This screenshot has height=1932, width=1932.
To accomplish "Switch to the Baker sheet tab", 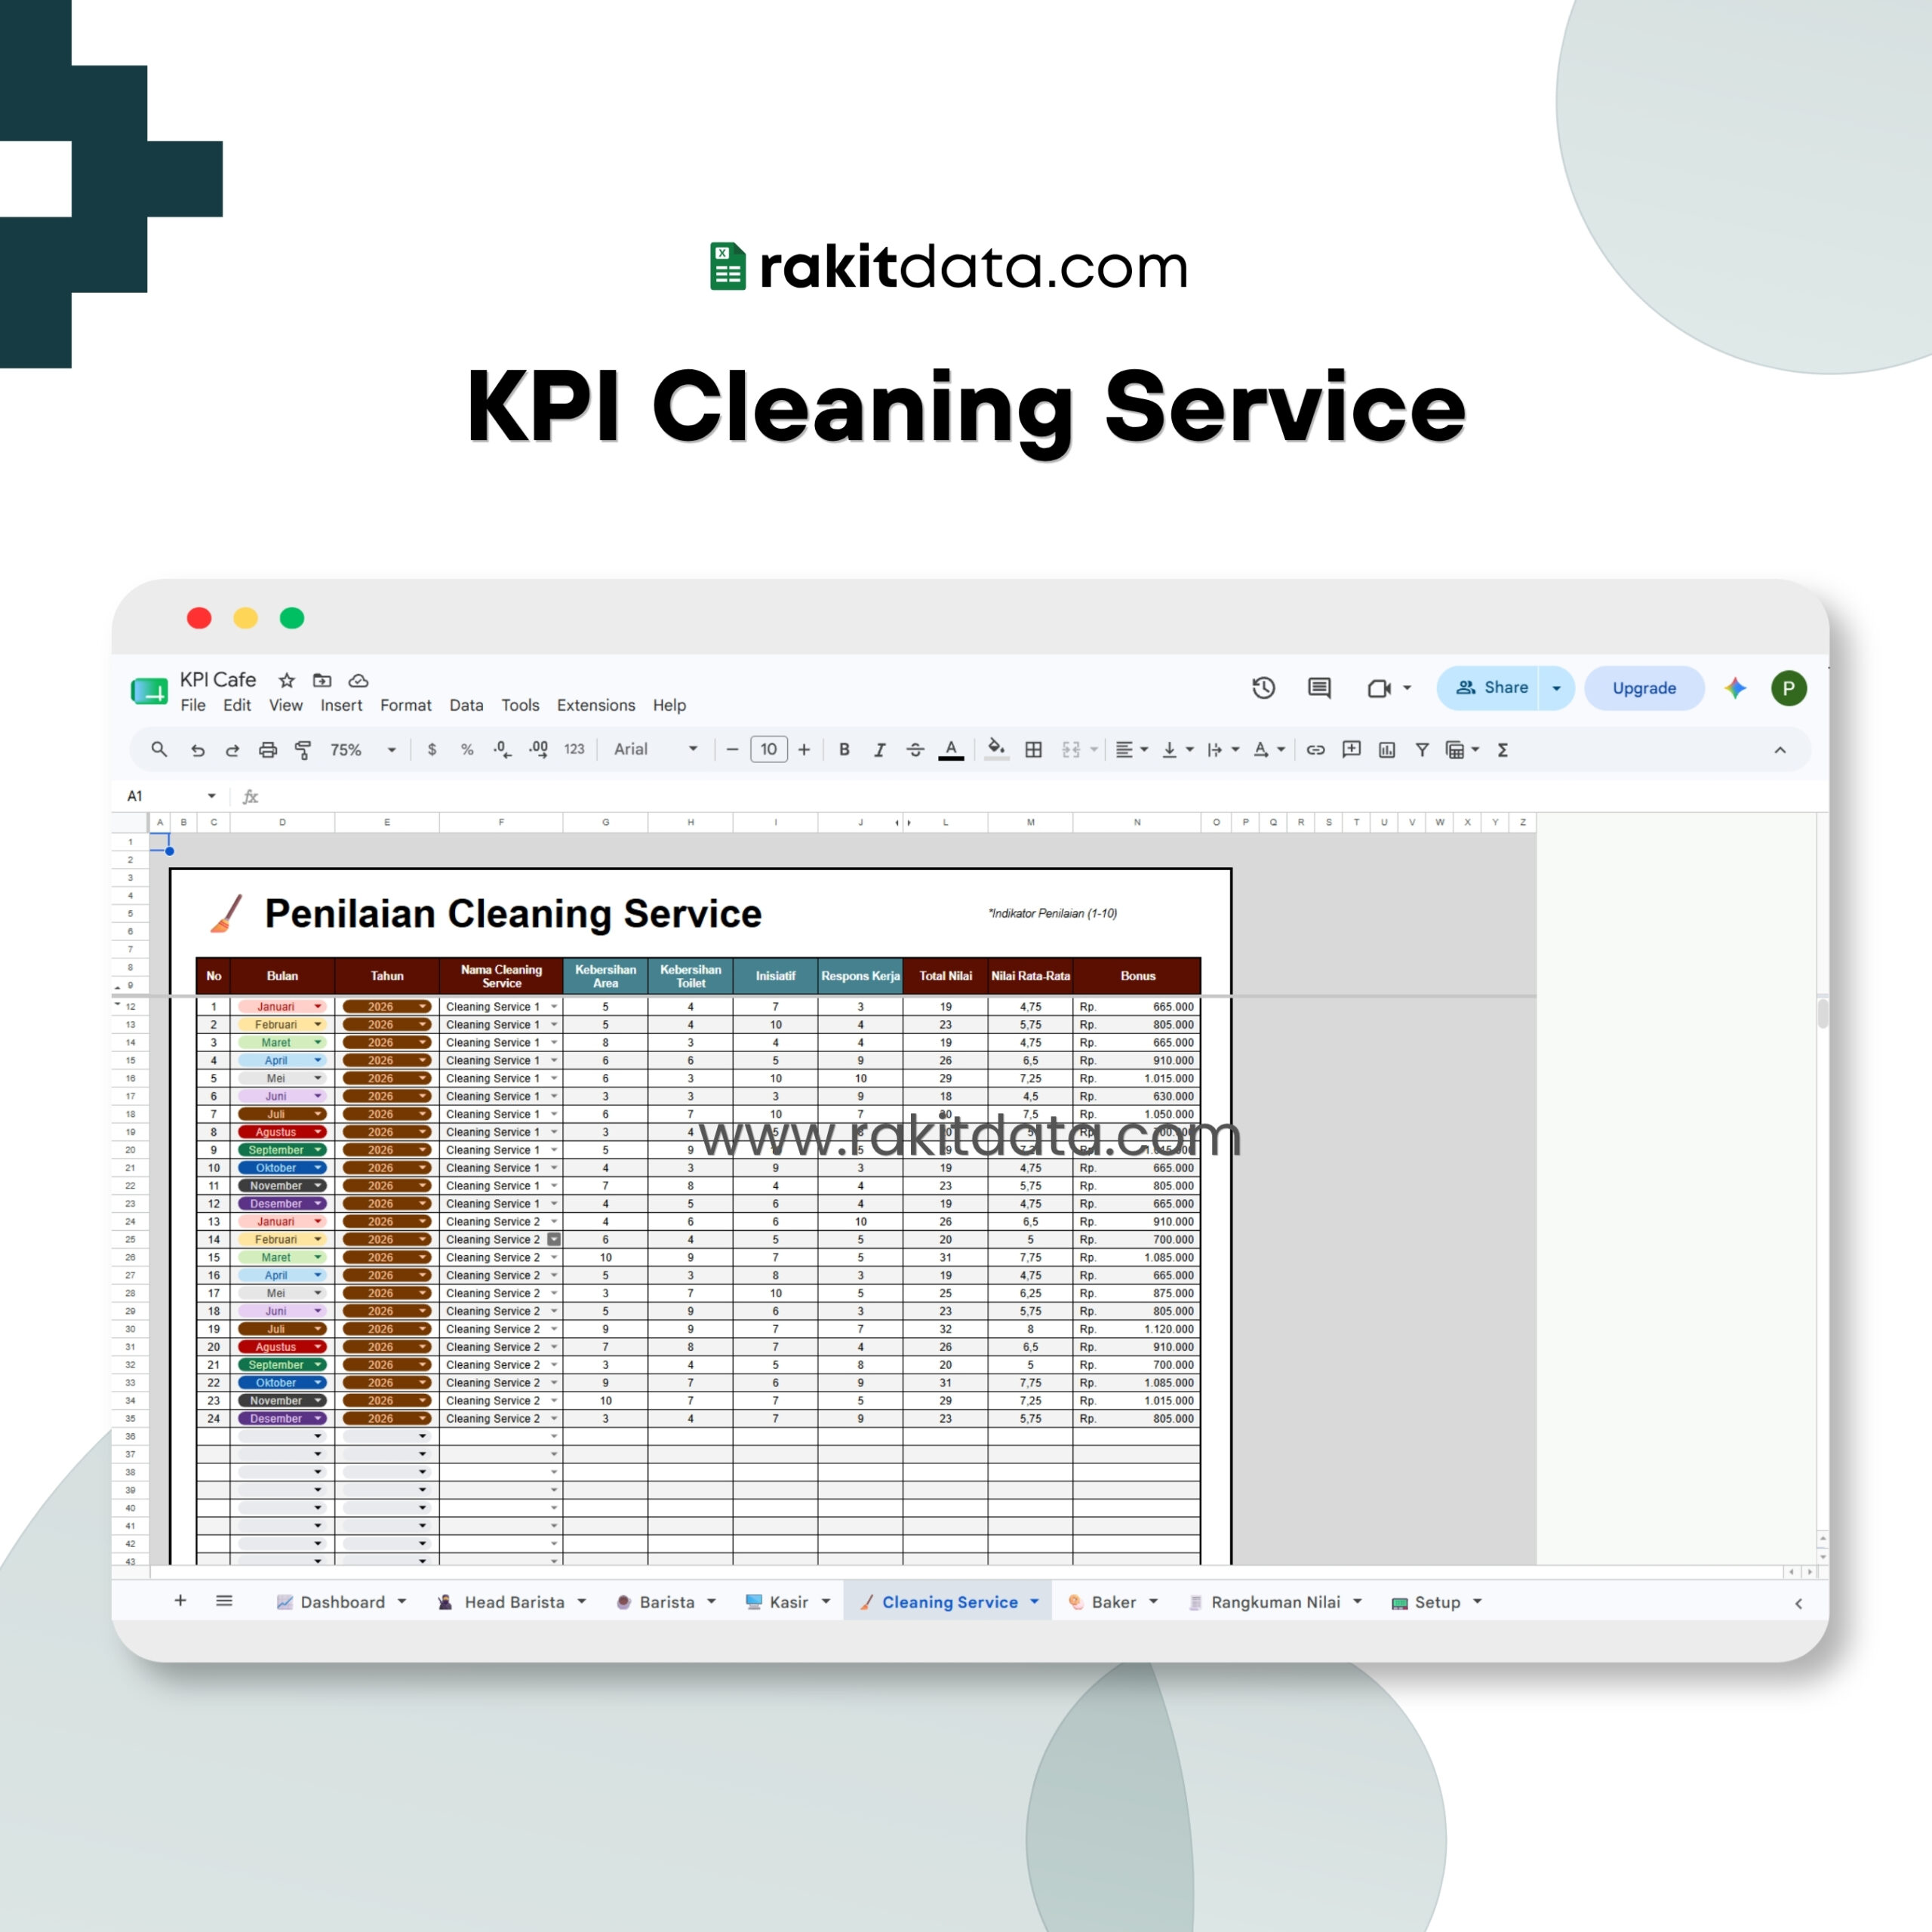I will click(1113, 1602).
